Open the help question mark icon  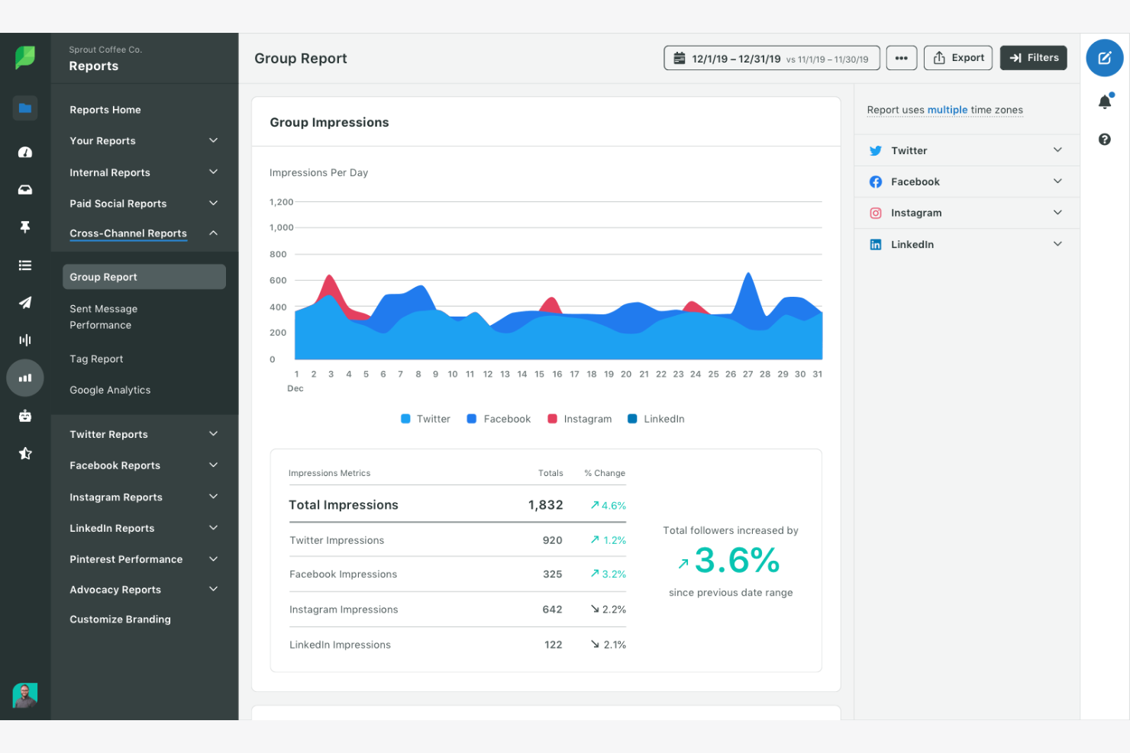click(x=1105, y=139)
